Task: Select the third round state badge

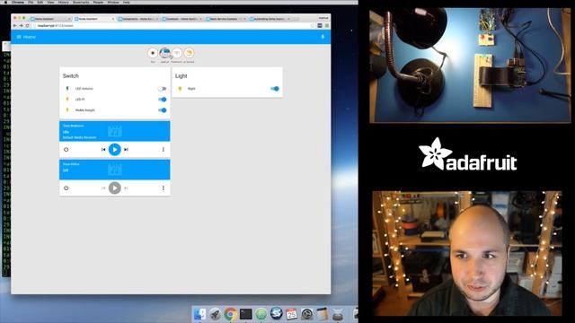Action: pos(177,53)
